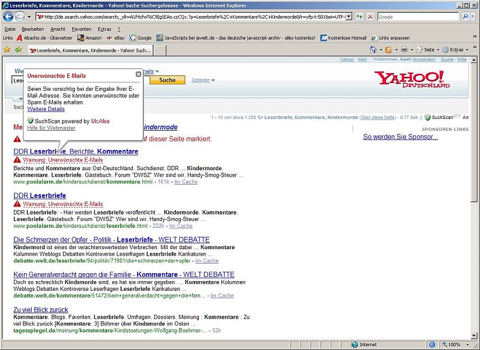Open JavaScripts bei jswelt.de bookmark
The height and width of the screenshot is (350, 480).
click(x=236, y=38)
